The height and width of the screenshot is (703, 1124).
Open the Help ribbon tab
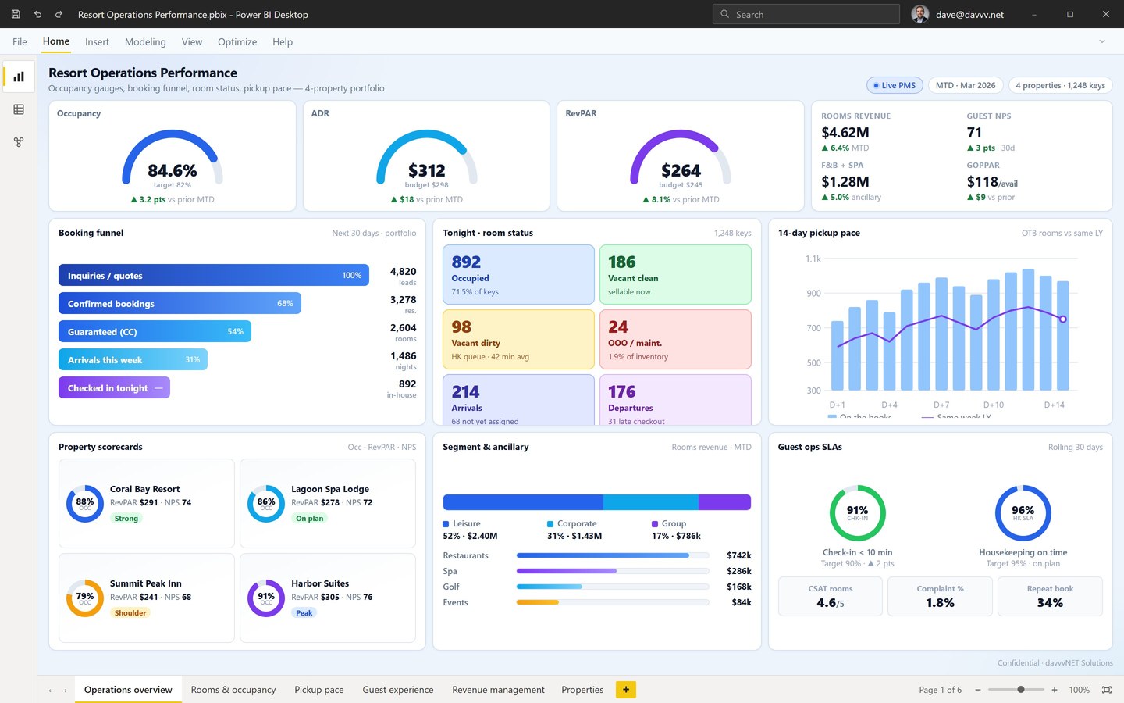pos(283,42)
